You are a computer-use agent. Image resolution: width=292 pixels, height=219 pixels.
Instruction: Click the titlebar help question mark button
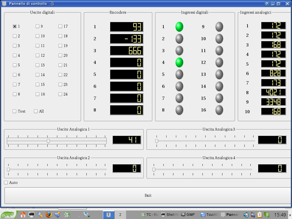267,4
